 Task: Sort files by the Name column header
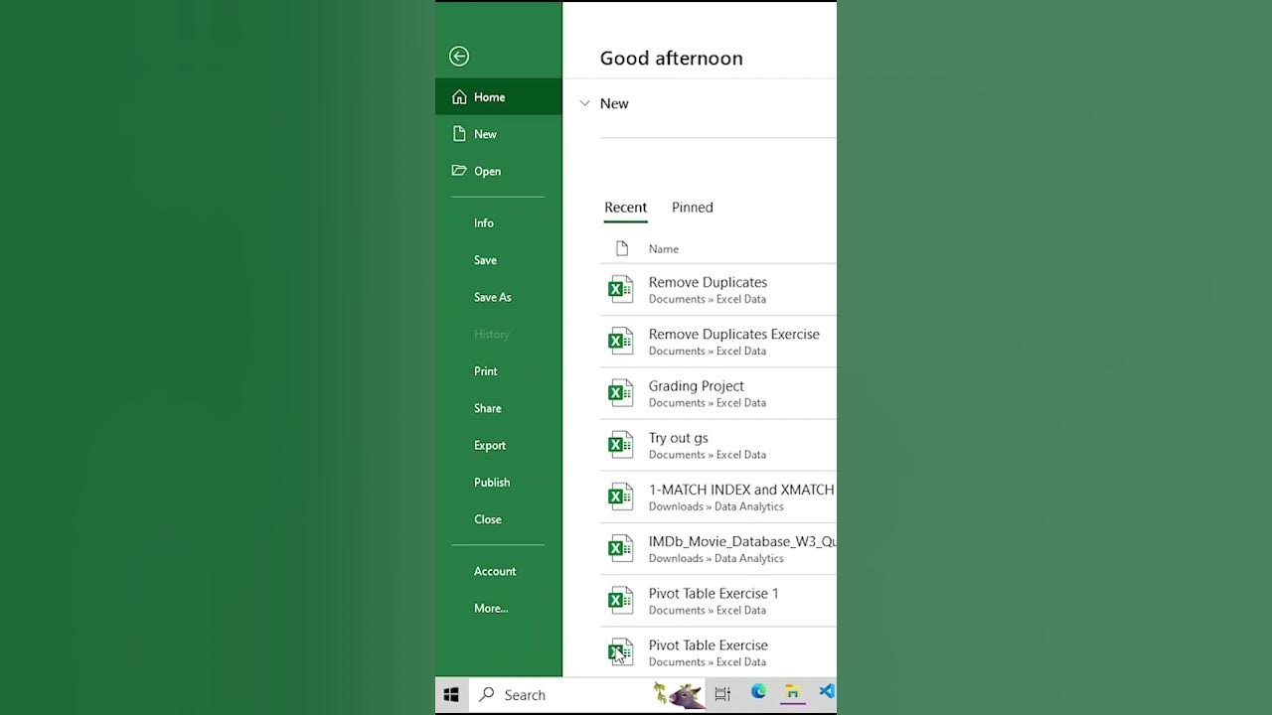(664, 249)
